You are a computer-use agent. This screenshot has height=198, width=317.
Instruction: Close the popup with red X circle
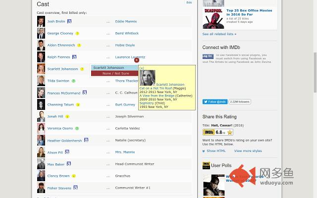point(137,60)
